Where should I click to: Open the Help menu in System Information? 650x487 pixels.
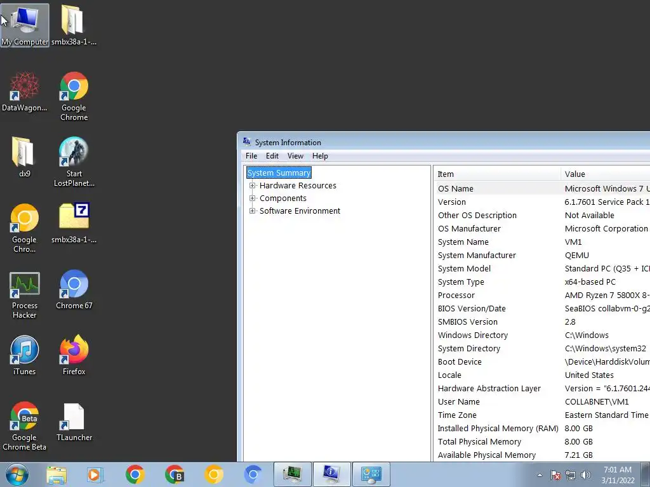pos(320,156)
